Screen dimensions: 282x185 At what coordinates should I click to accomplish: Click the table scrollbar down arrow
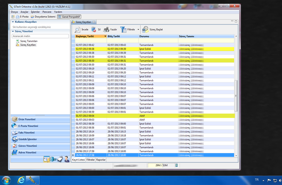[236, 156]
